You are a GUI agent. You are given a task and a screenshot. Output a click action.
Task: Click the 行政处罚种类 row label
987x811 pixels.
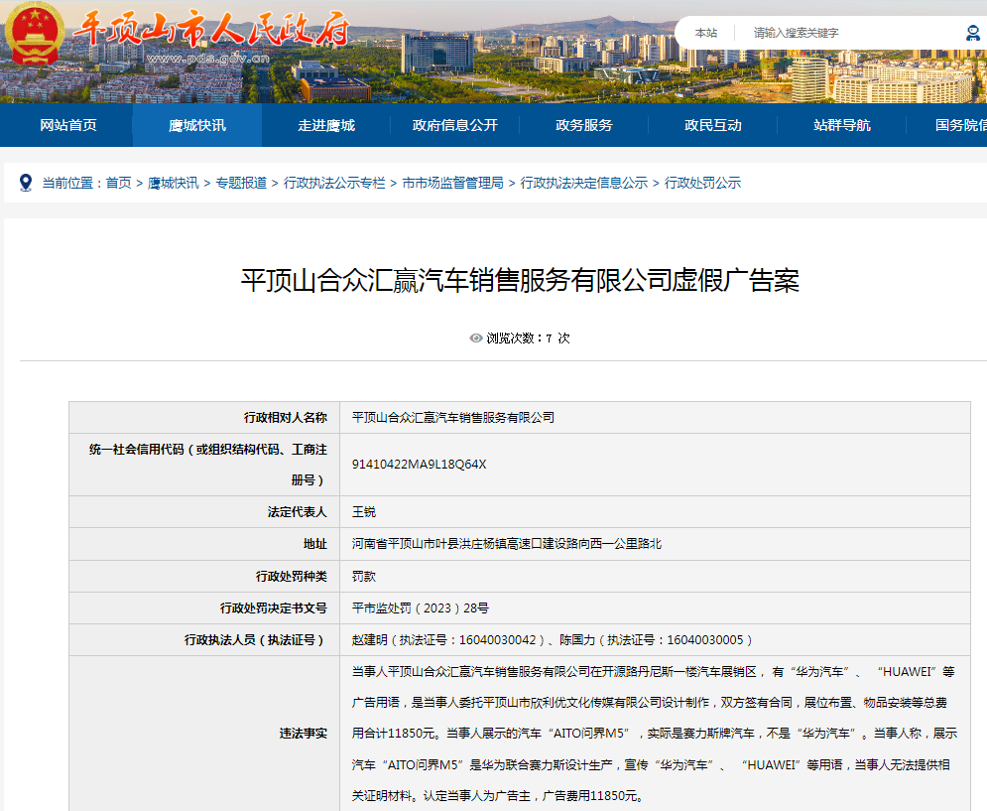tap(292, 576)
